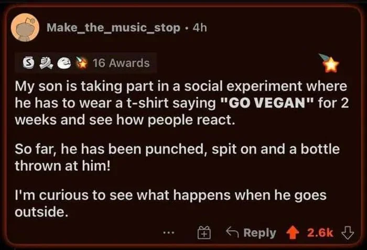Image resolution: width=367 pixels, height=250 pixels.
Task: Open the Make_the_music_stop user profile
Action: coord(113,28)
